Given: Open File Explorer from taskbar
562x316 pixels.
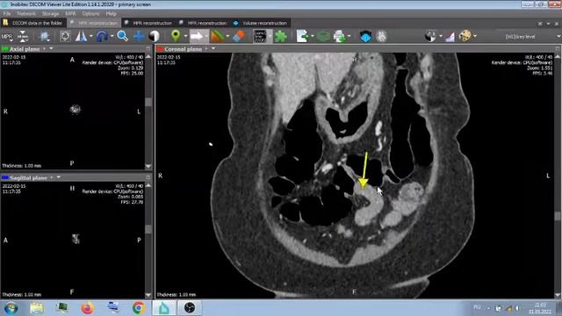Looking at the screenshot, I should click(x=37, y=308).
